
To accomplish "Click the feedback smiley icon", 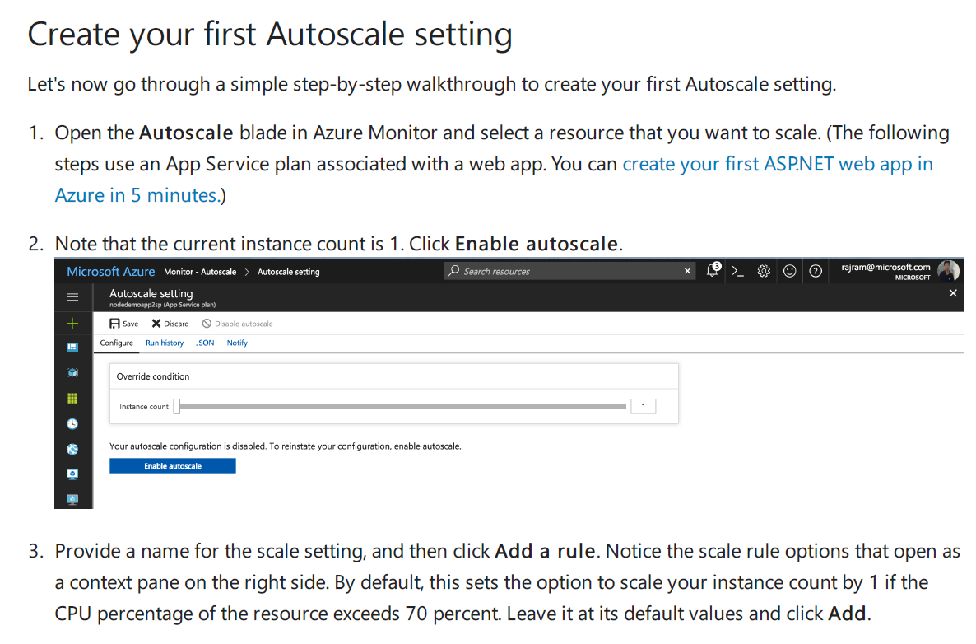I will (789, 271).
